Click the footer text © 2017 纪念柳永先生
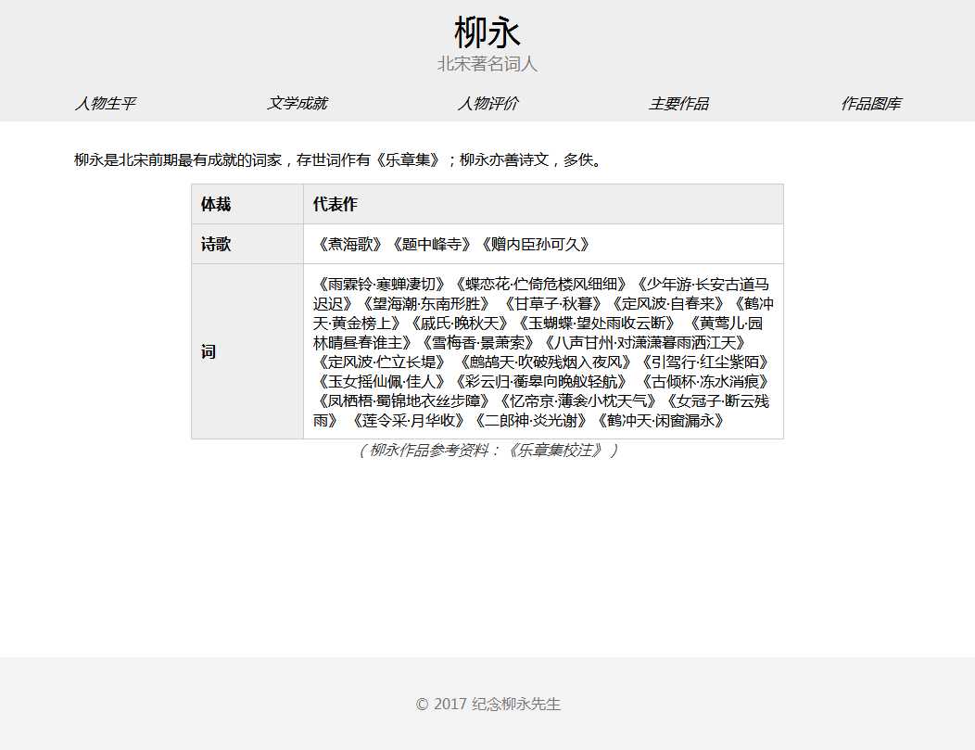 487,705
